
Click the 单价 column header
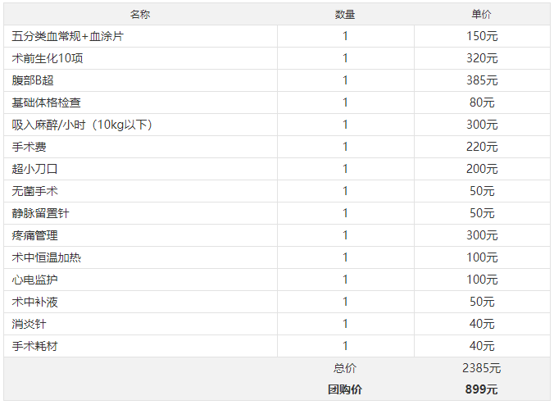[482, 14]
